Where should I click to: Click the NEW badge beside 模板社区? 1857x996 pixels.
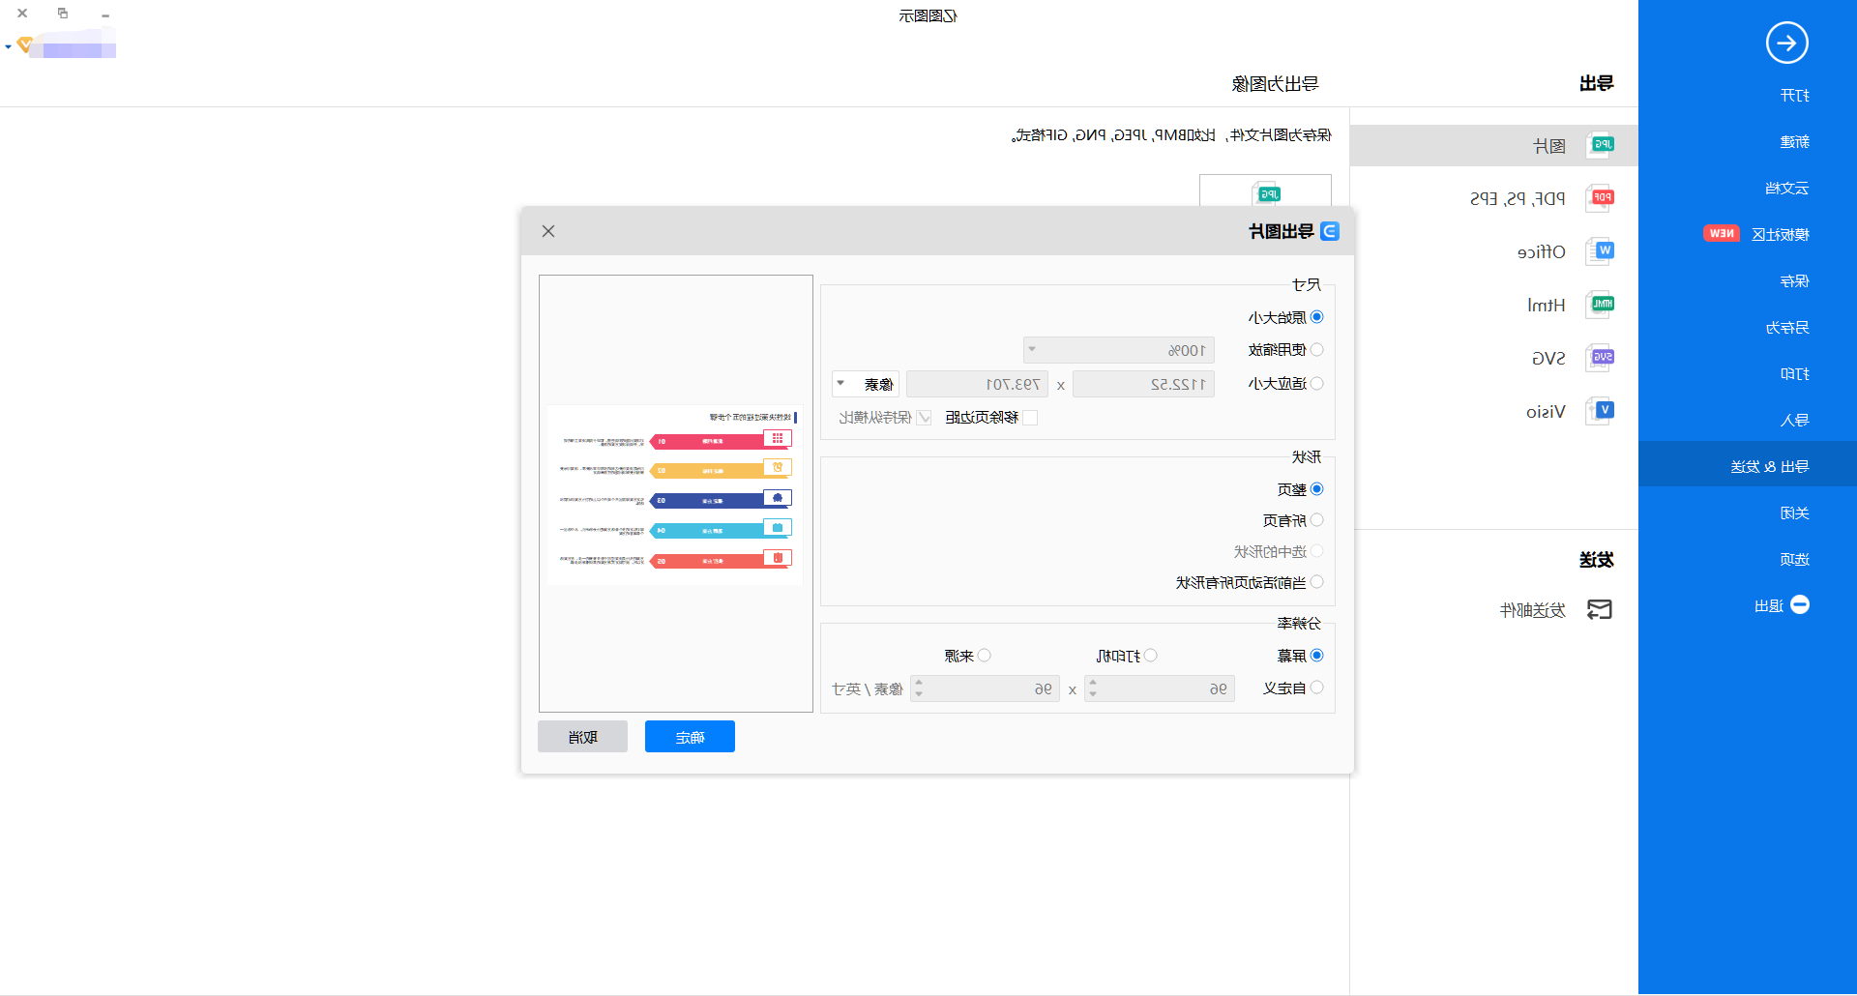(x=1722, y=234)
